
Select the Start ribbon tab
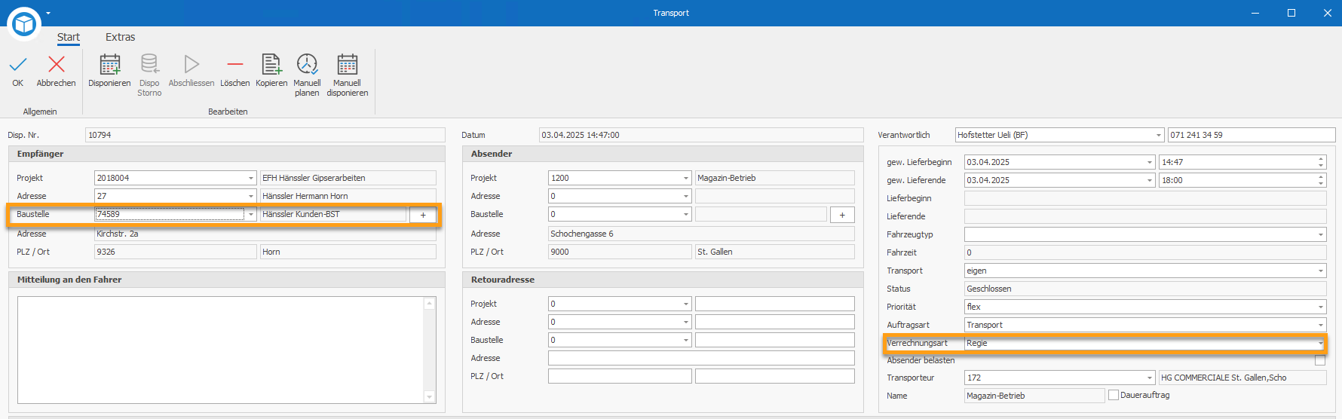(69, 37)
